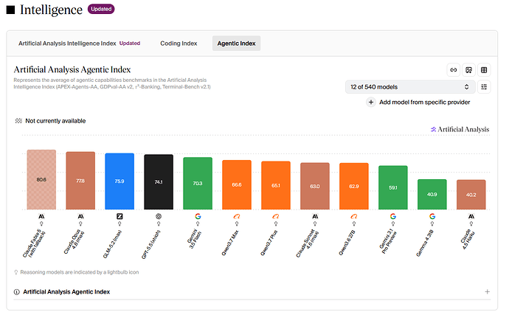This screenshot has width=509, height=312.
Task: Click the lightbulb icon for Gemma 4 31B
Action: coord(432,223)
